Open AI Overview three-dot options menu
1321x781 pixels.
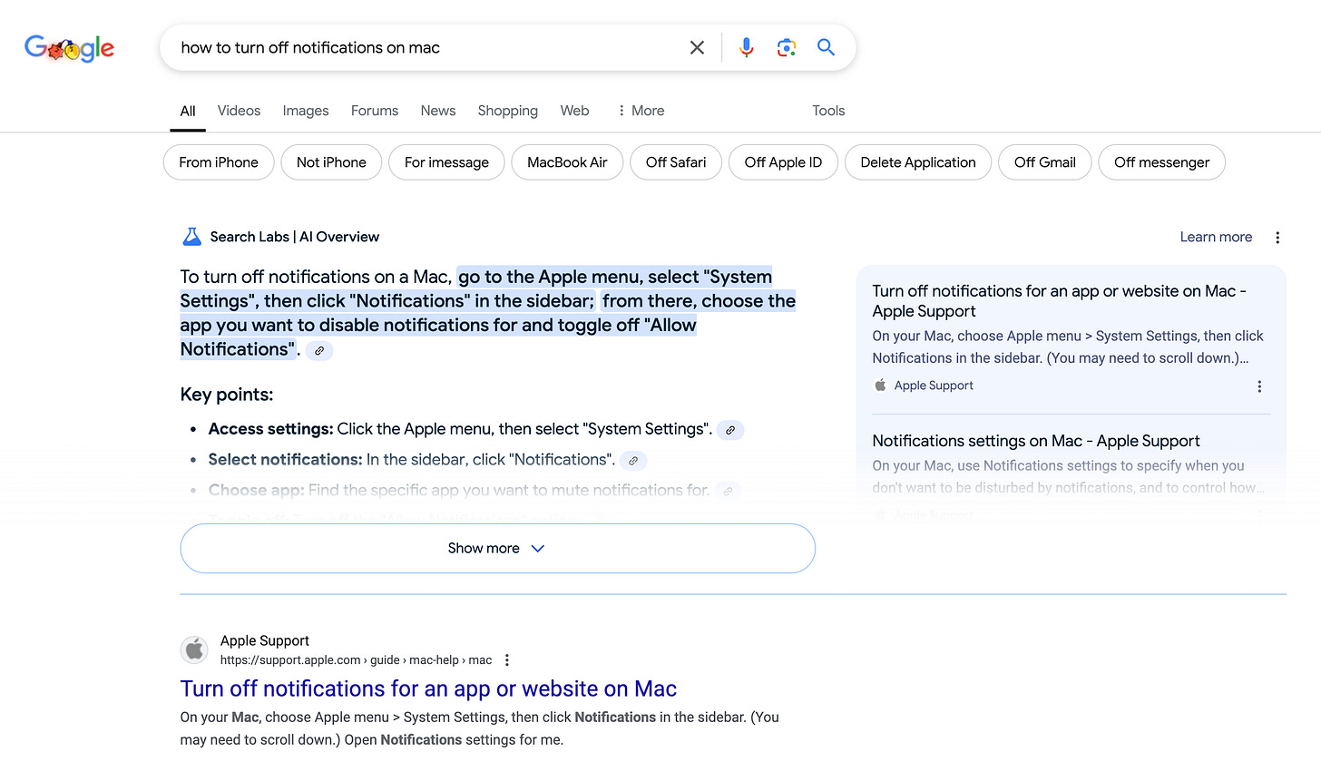click(x=1277, y=238)
